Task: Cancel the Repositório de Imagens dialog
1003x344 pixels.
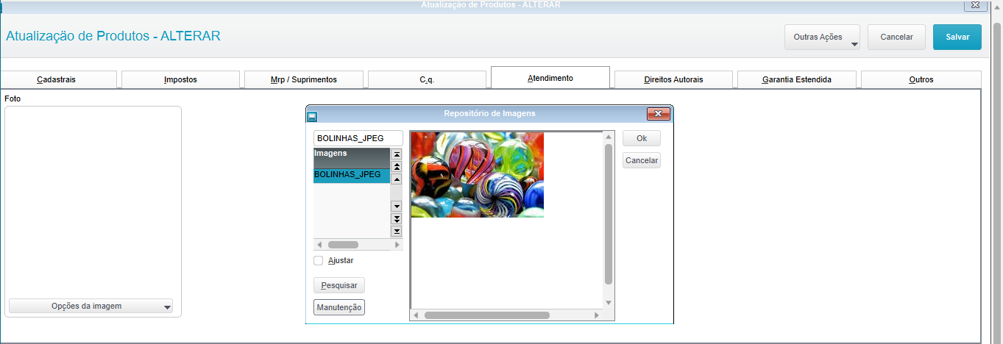Action: (642, 160)
